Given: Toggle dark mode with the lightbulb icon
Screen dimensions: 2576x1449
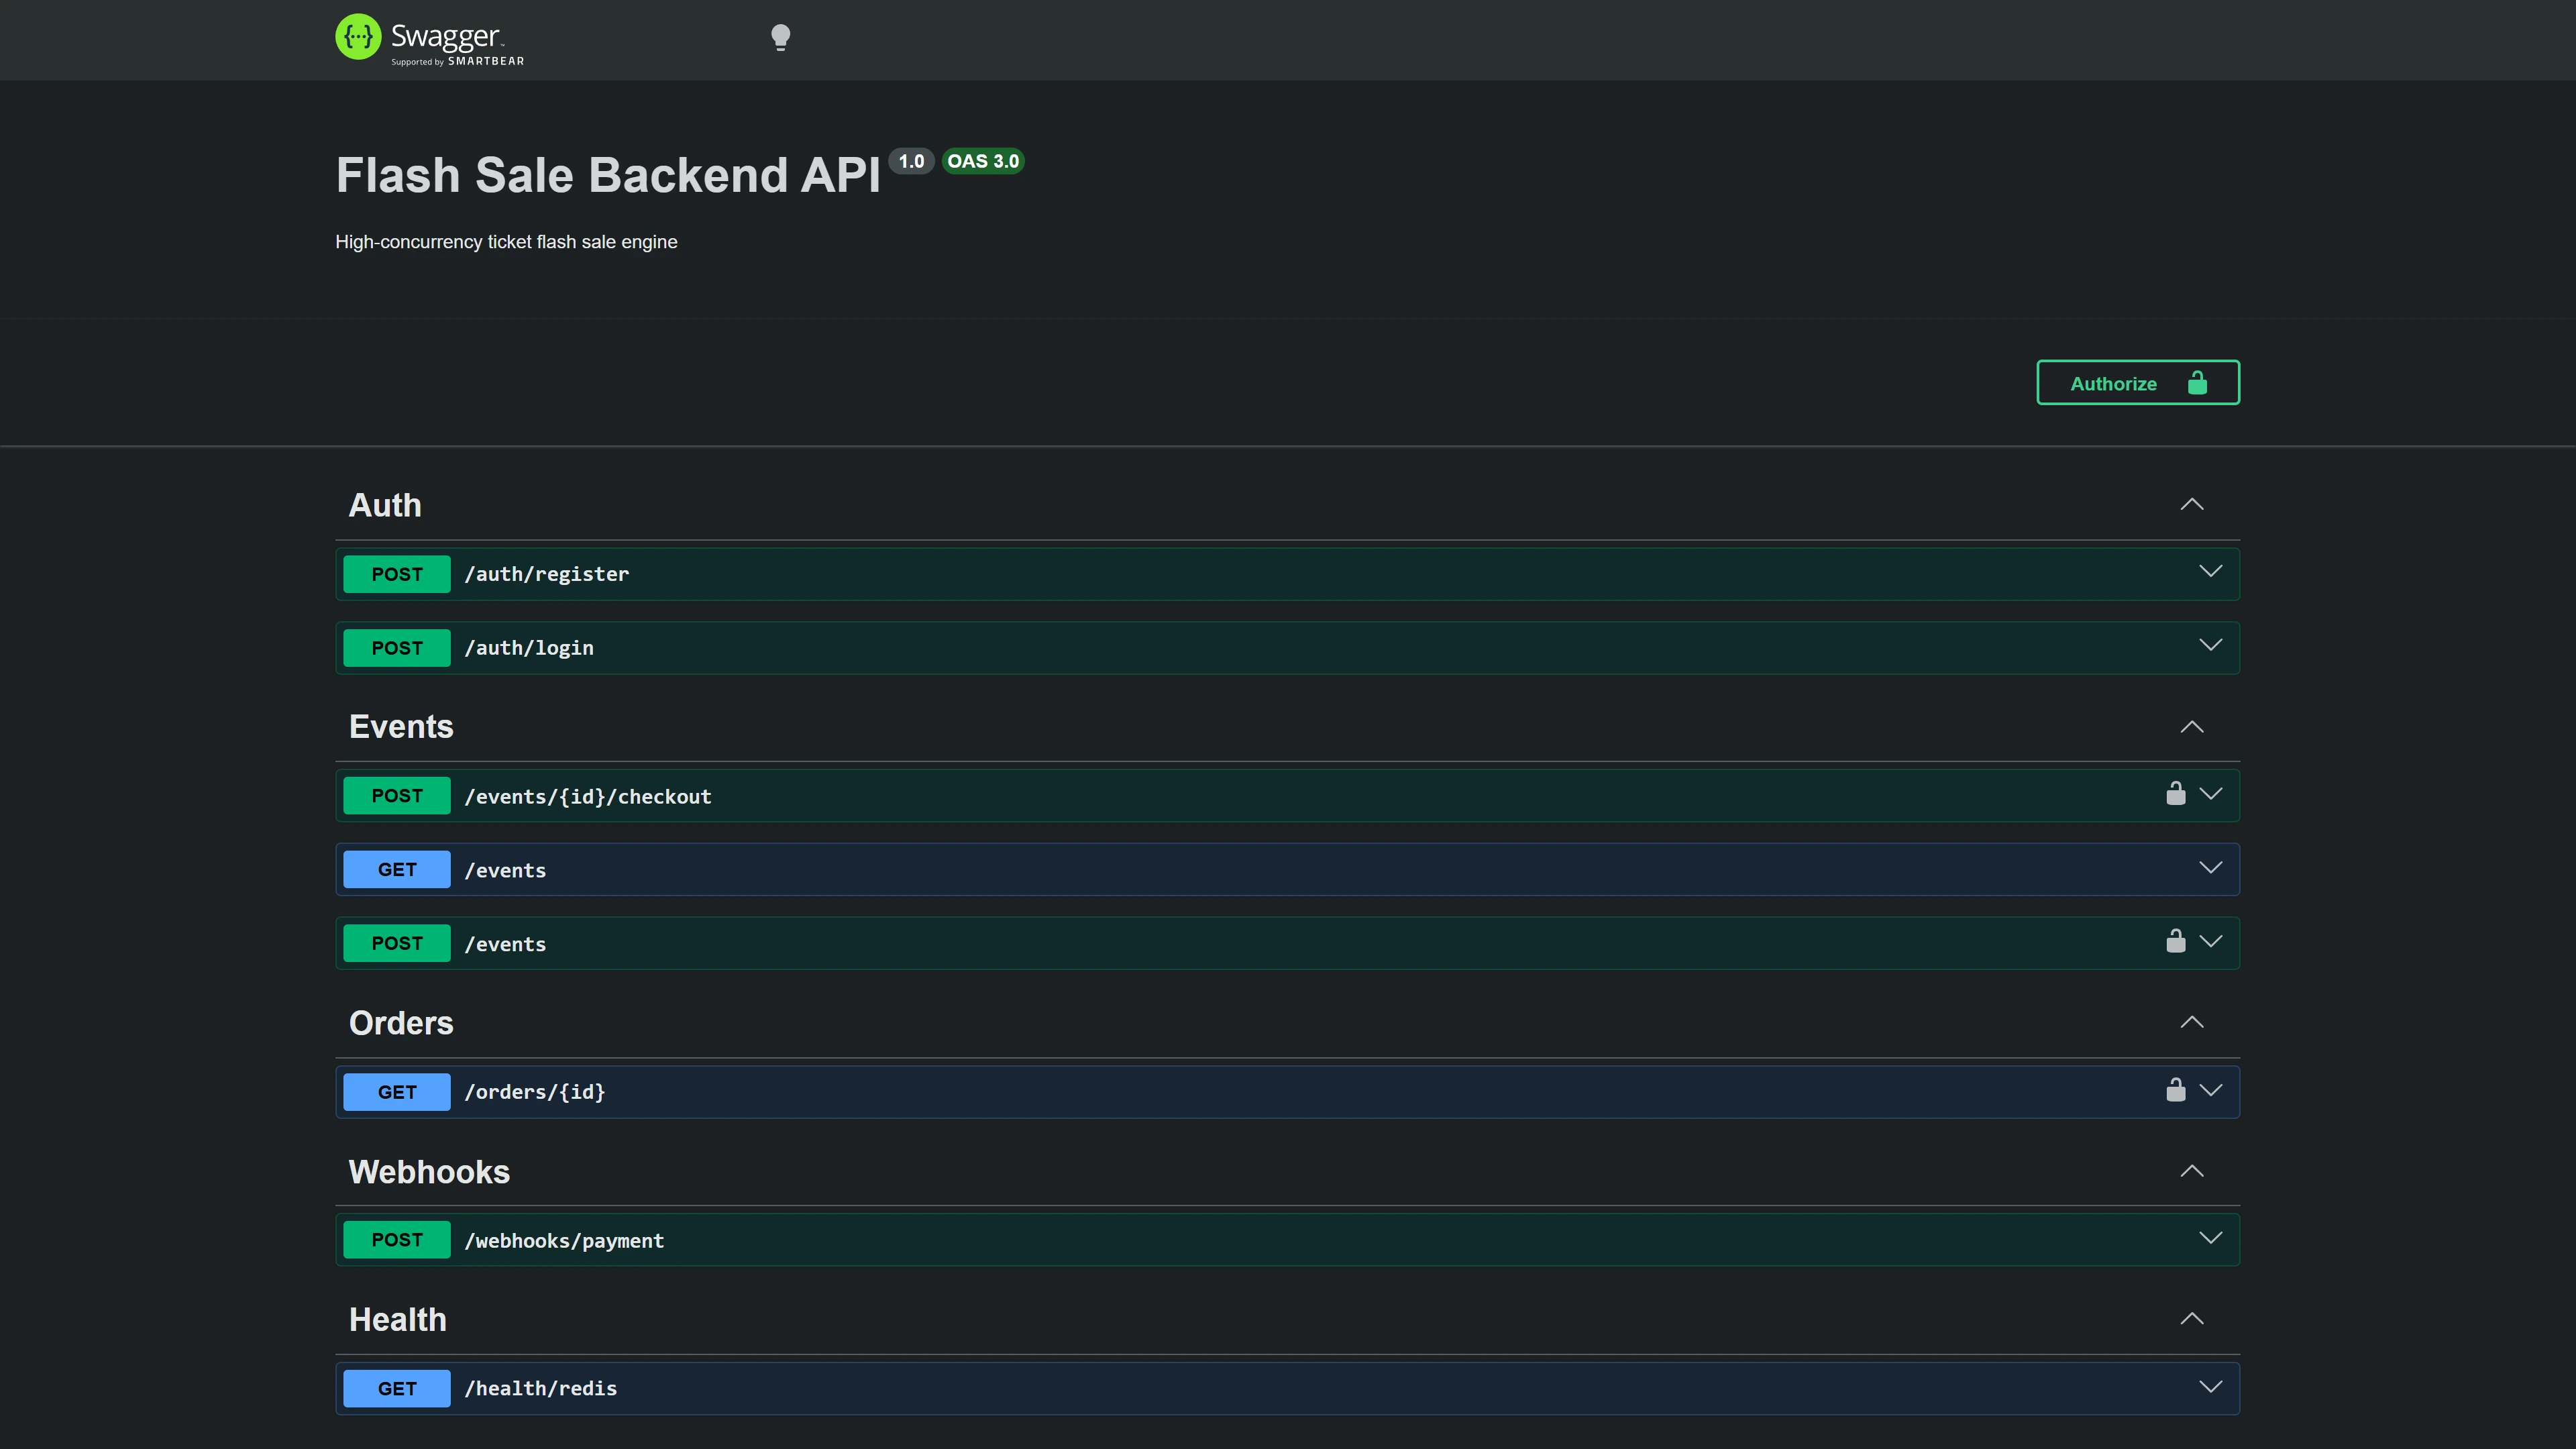Looking at the screenshot, I should point(781,38).
